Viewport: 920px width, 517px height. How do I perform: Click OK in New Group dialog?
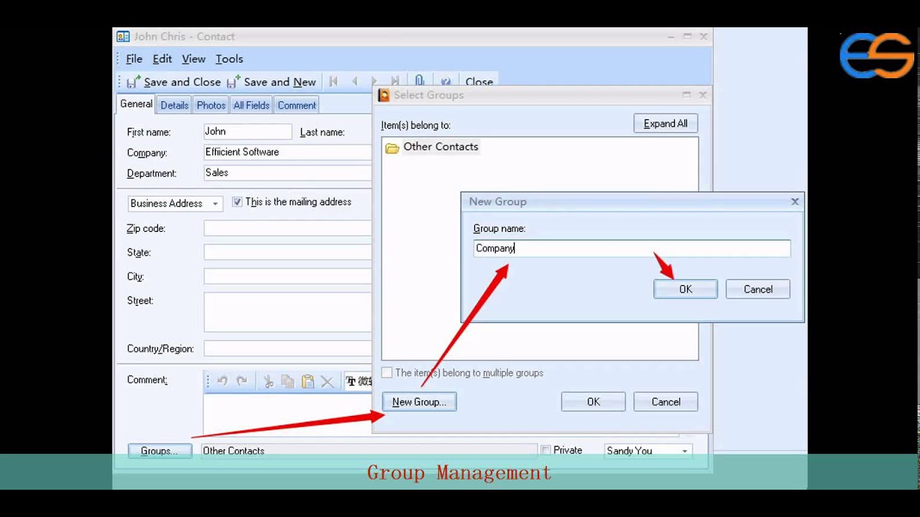tap(686, 289)
